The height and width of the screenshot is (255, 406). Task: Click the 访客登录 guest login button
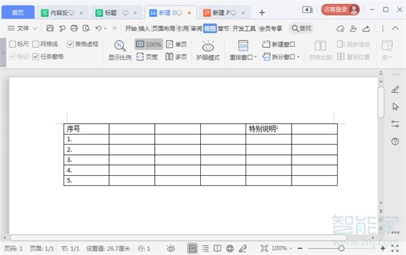340,10
